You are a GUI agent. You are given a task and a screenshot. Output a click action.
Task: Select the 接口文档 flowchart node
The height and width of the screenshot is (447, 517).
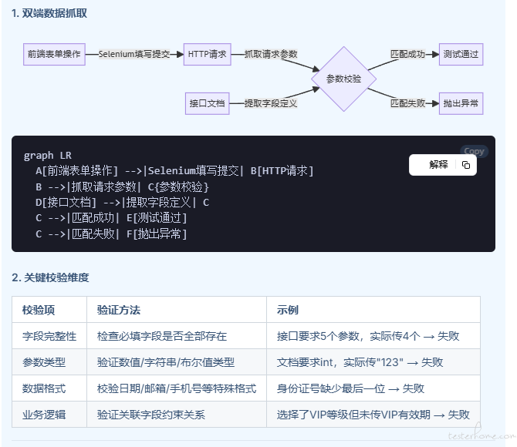pyautogui.click(x=207, y=103)
